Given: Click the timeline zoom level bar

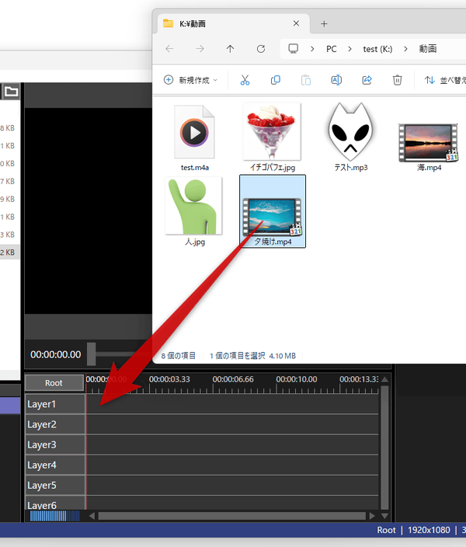Looking at the screenshot, I should (55, 516).
